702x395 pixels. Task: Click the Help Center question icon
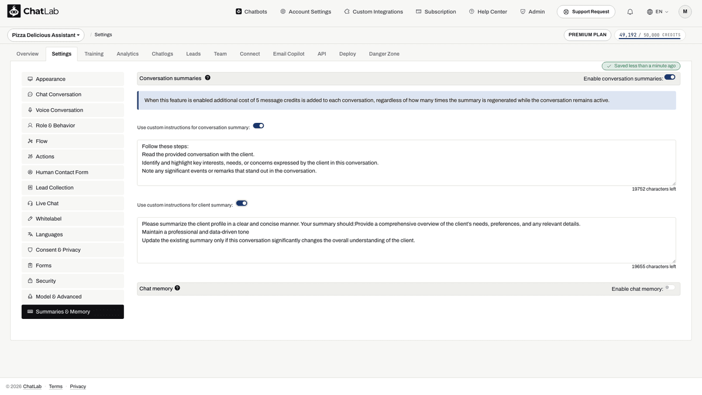click(x=472, y=11)
